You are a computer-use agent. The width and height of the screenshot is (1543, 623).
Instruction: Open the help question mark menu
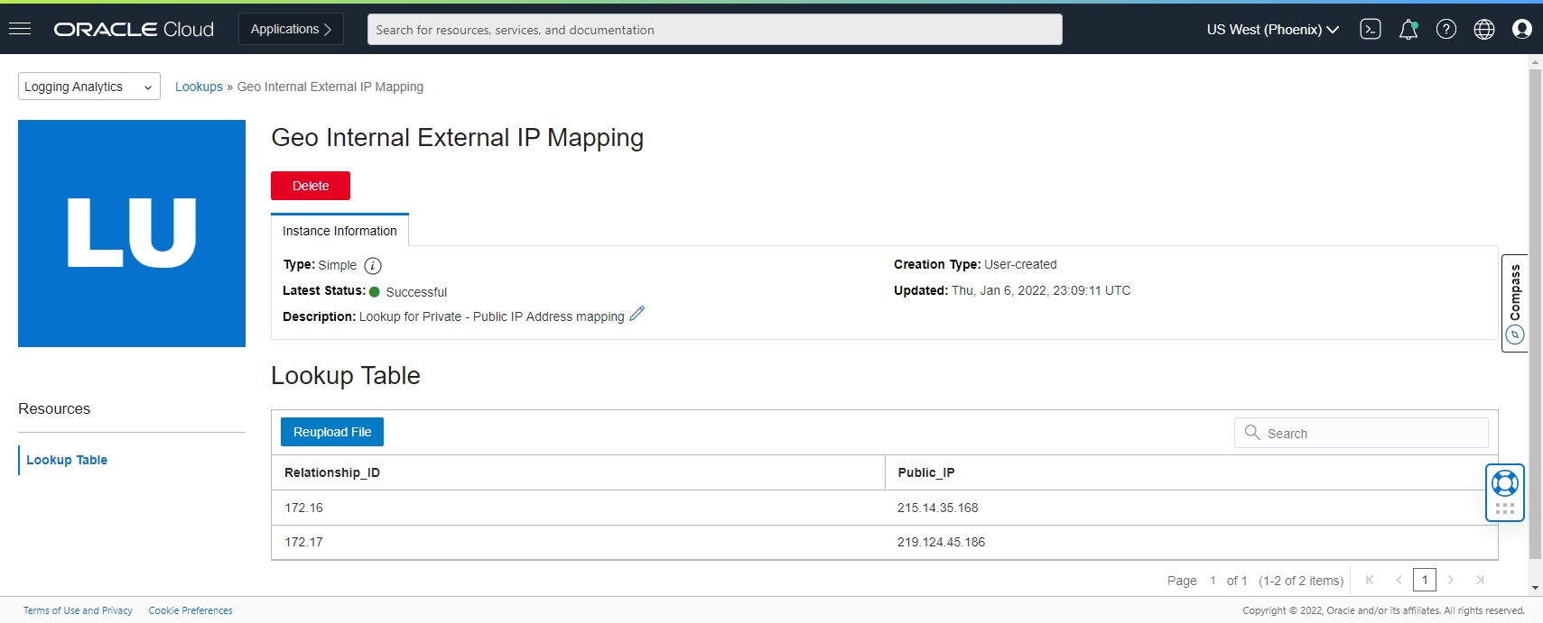1445,29
